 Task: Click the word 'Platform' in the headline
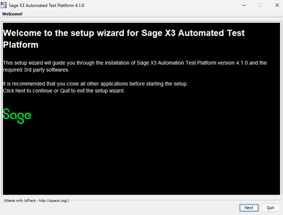pos(21,45)
